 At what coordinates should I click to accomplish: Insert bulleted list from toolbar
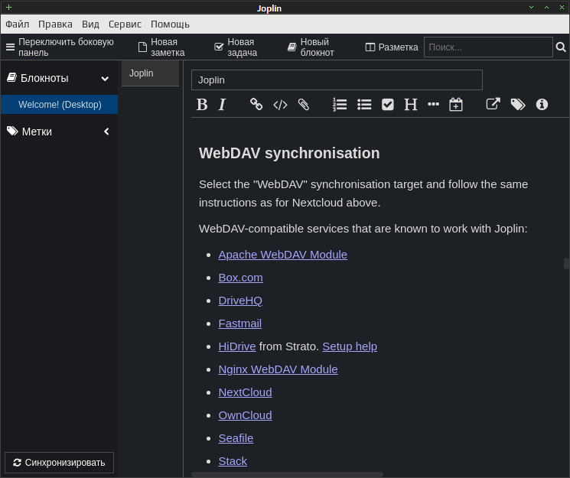[x=364, y=105]
